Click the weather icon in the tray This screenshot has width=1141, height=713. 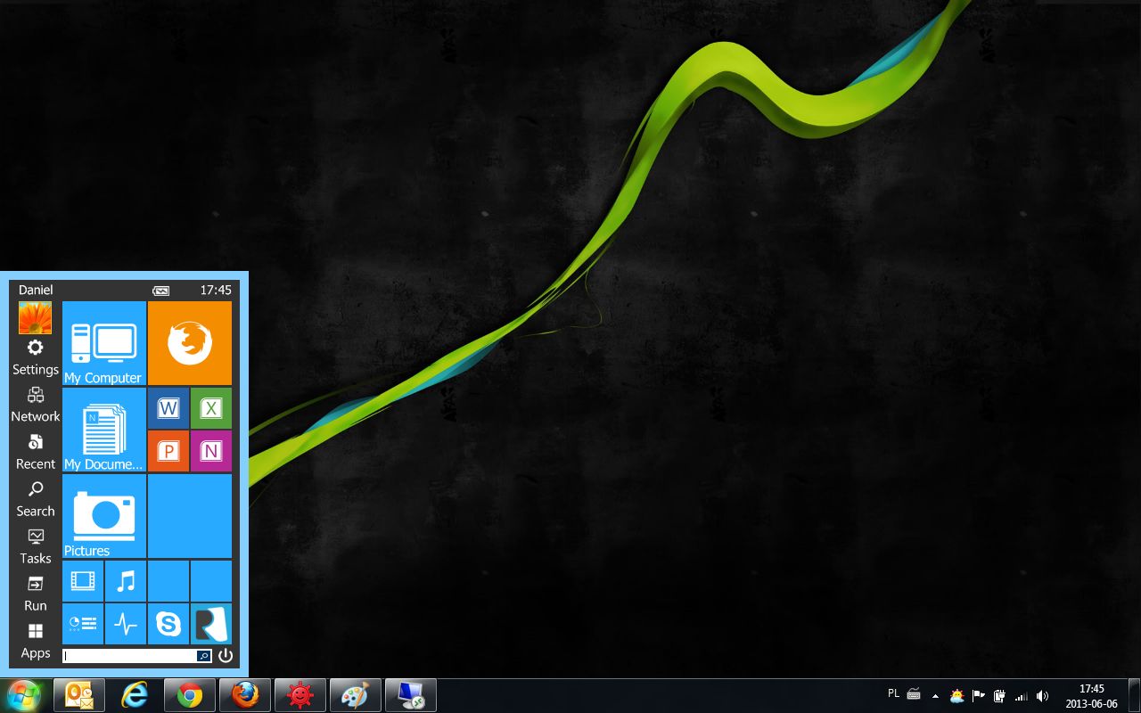956,696
